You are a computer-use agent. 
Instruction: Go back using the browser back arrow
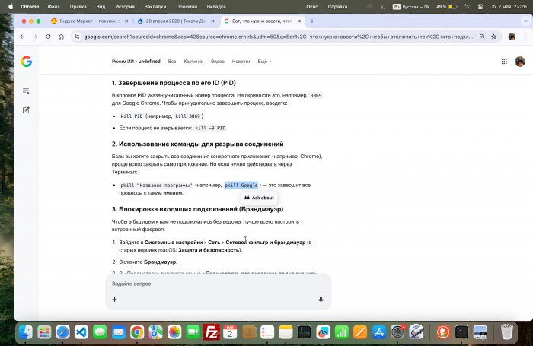22,37
